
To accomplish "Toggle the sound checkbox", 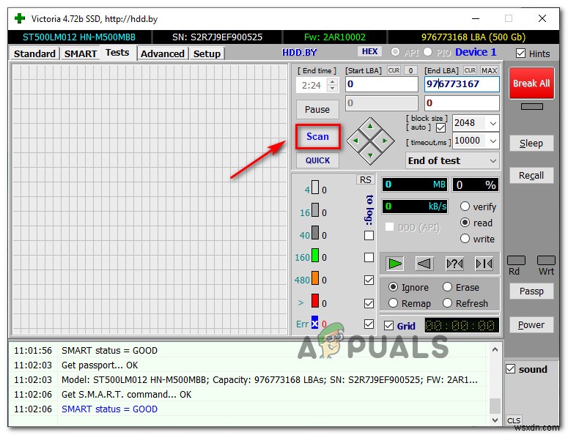I will click(510, 369).
